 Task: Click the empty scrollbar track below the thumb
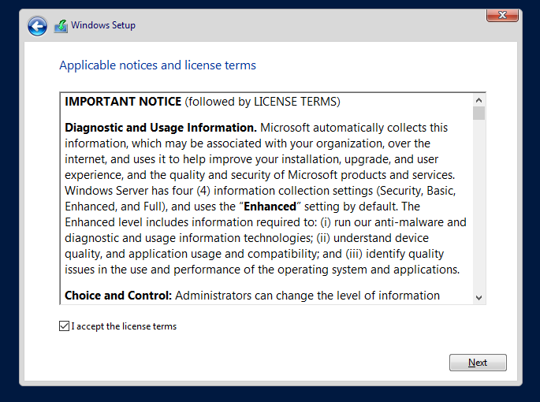[x=479, y=206]
